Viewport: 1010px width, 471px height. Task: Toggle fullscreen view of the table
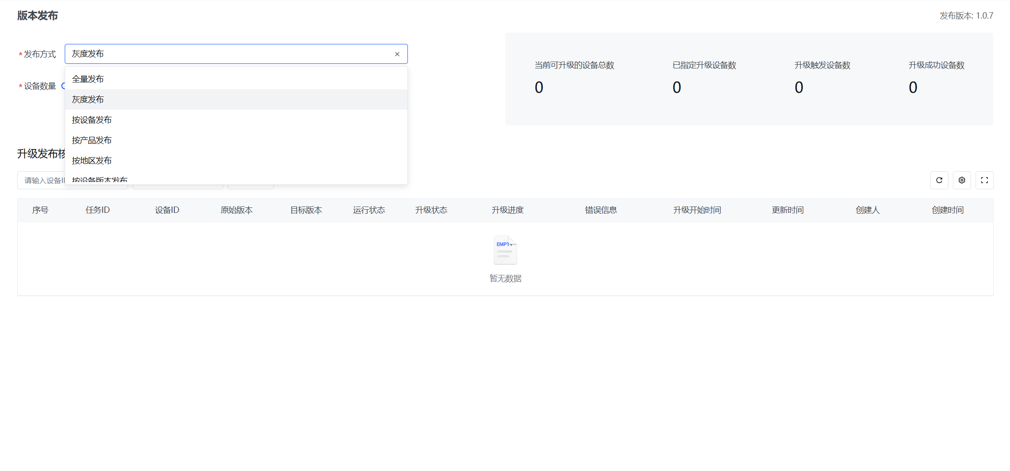984,180
